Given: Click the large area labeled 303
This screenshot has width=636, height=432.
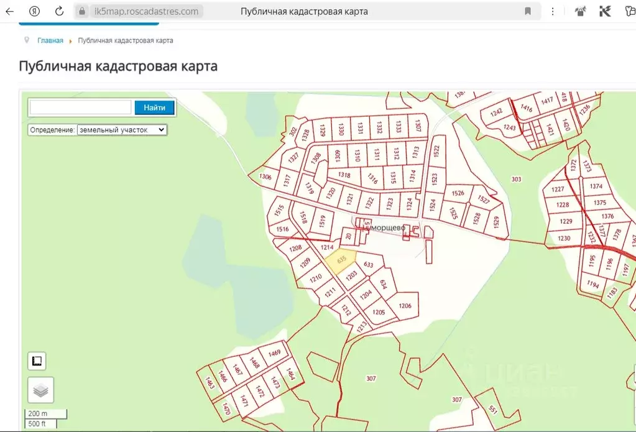Looking at the screenshot, I should [x=516, y=180].
